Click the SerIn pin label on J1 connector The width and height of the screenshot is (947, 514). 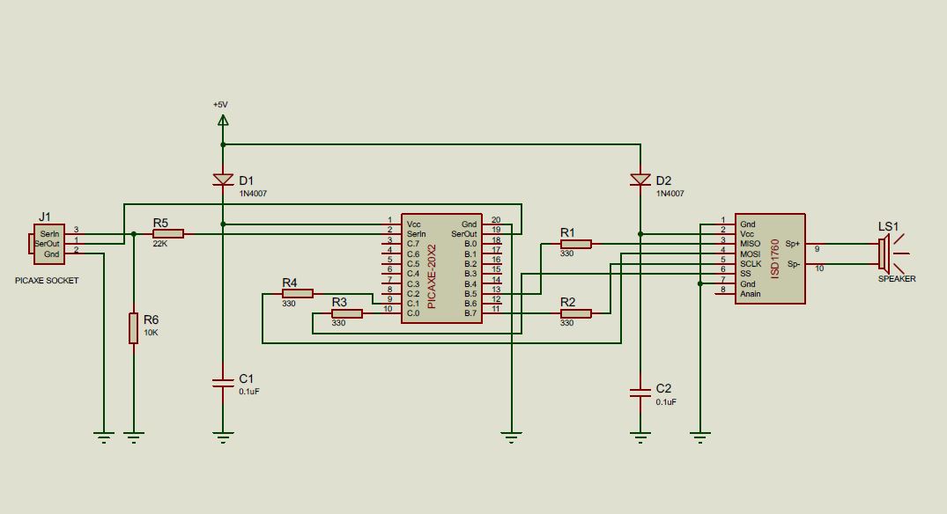click(x=49, y=234)
